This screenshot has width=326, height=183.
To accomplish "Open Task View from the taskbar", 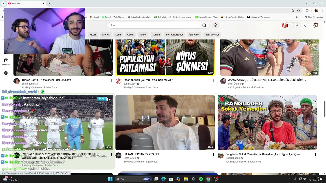I will [x=156, y=179].
